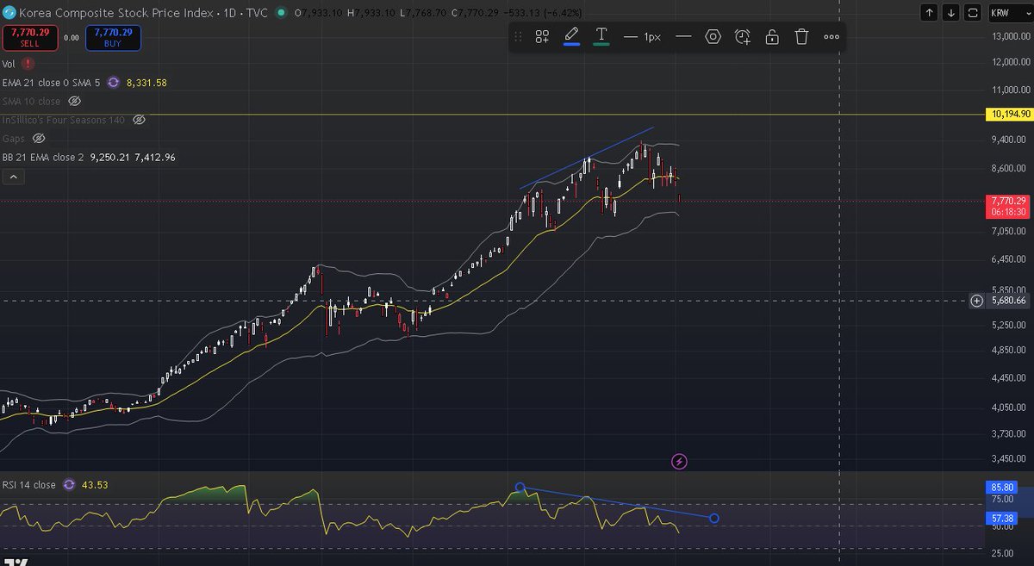Lock the selected drawing
The image size is (1034, 566).
(772, 36)
